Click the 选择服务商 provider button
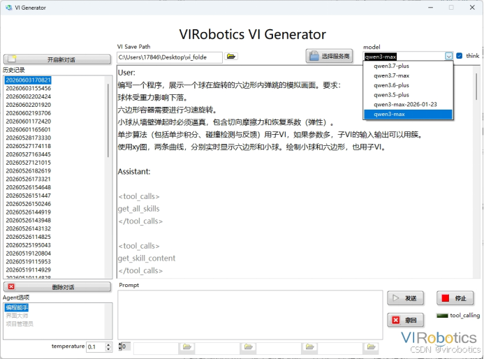 click(330, 56)
